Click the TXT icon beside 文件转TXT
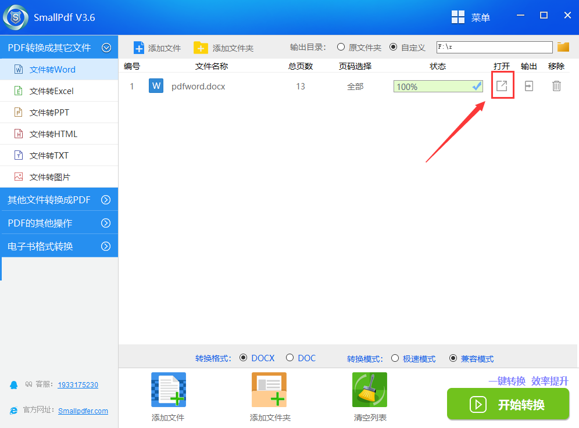Screen dimensions: 579x428 click(x=19, y=155)
